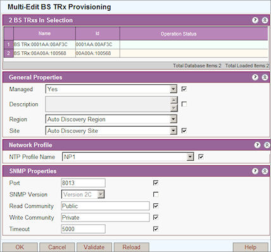Open the Managed dropdown list
The width and height of the screenshot is (271, 252).
[173, 89]
